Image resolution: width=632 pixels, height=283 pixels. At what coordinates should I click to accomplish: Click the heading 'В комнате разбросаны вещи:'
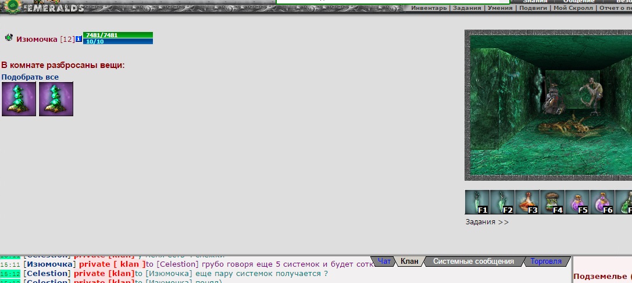pos(63,65)
